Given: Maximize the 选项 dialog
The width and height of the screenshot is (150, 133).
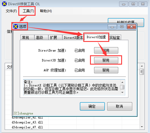Looking at the screenshot, I should tap(122, 26).
